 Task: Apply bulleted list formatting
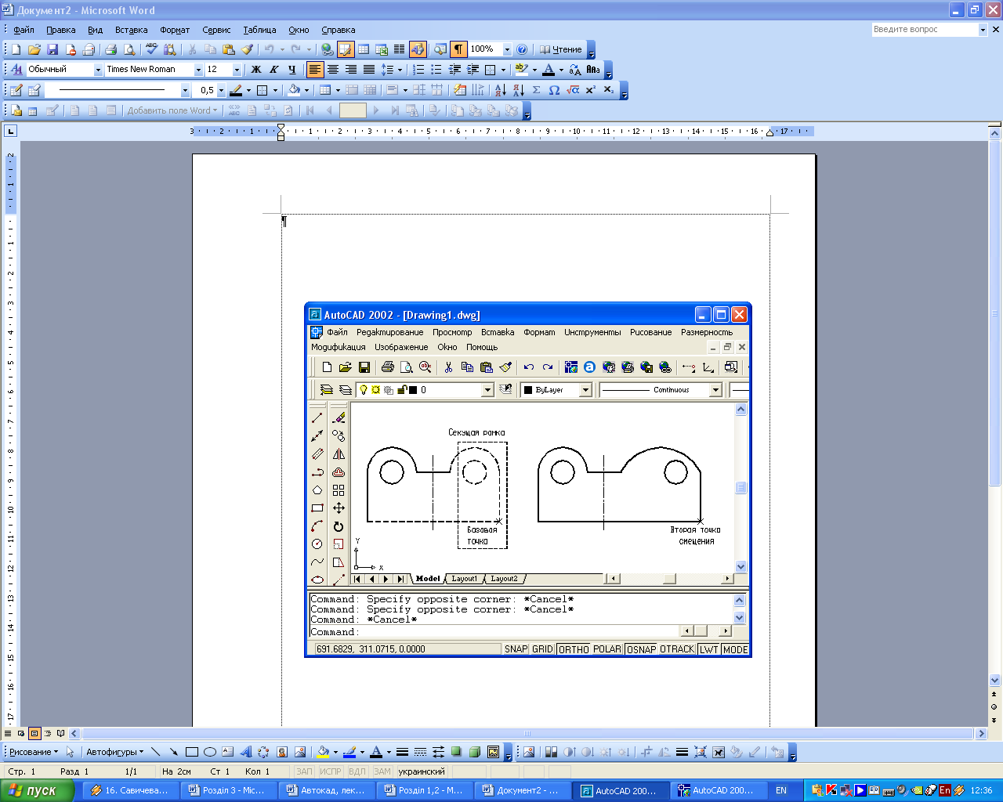(436, 70)
